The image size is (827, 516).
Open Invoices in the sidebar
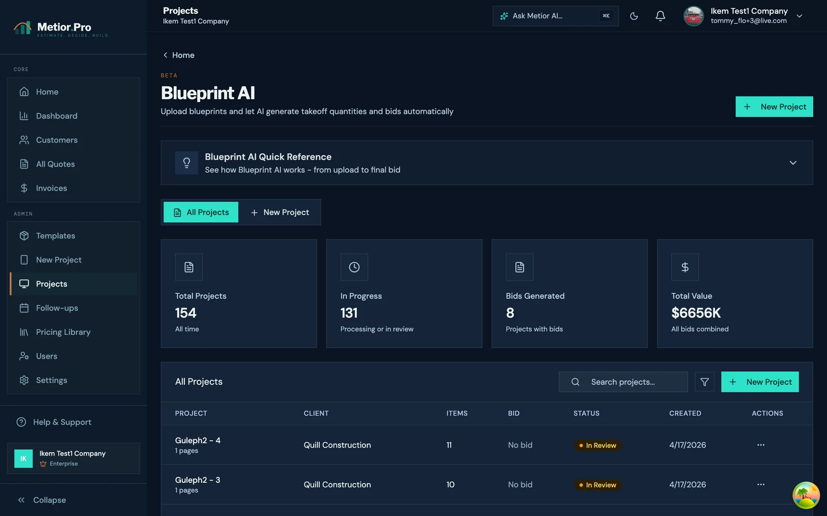click(73, 188)
